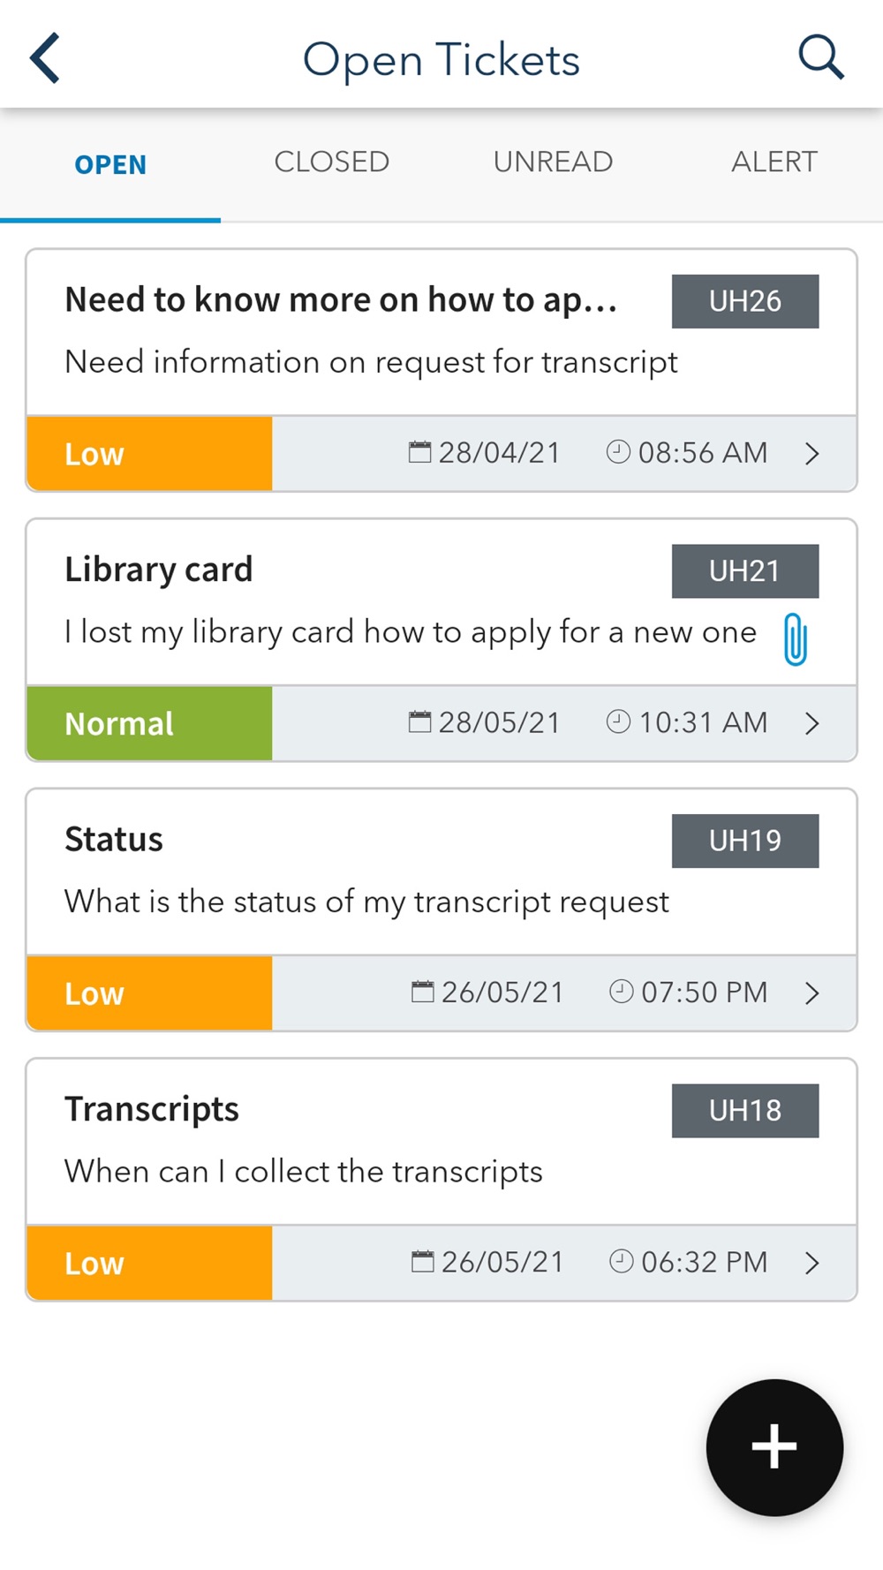The width and height of the screenshot is (883, 1570).
Task: Tap the back arrow icon
Action: pyautogui.click(x=45, y=58)
